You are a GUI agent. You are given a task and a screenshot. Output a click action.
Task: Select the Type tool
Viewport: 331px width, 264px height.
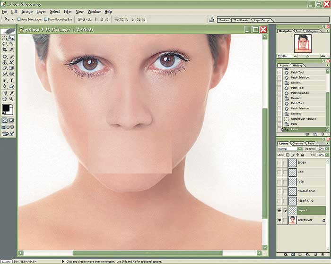(11, 80)
